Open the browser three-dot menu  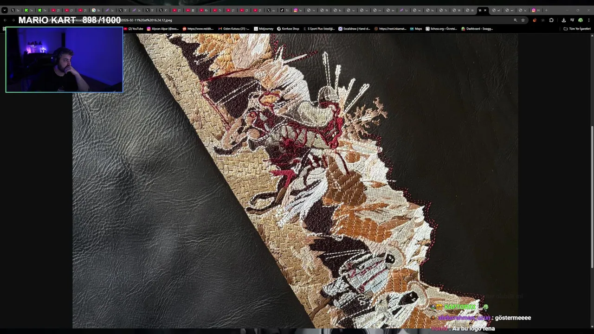tap(588, 20)
